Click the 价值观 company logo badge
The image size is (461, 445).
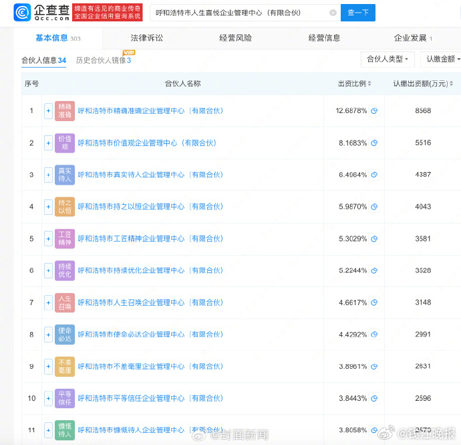pyautogui.click(x=65, y=143)
